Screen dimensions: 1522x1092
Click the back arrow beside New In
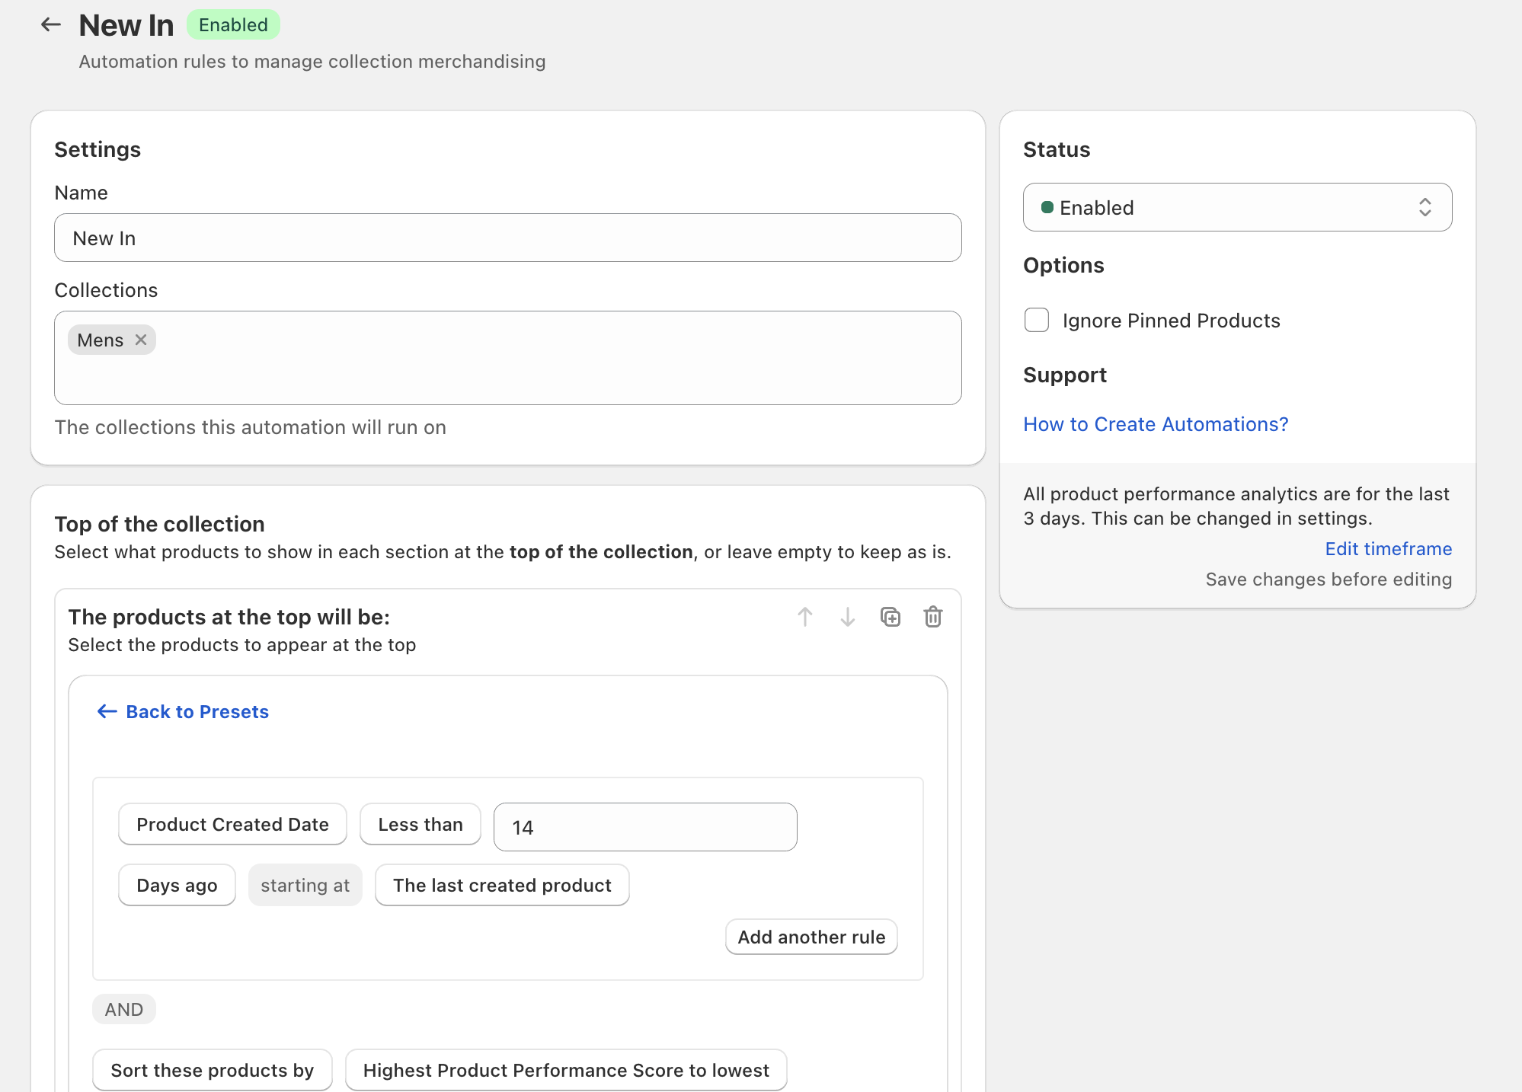click(x=50, y=25)
